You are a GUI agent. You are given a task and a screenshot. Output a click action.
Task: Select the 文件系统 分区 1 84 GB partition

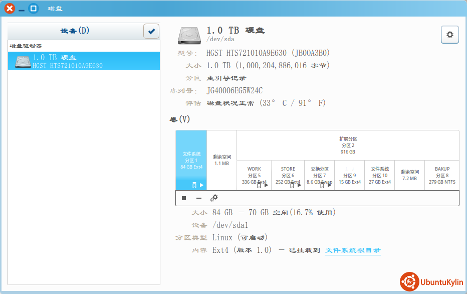pyautogui.click(x=191, y=160)
